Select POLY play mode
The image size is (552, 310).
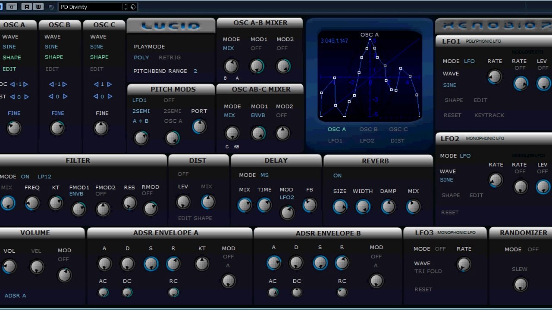point(141,57)
